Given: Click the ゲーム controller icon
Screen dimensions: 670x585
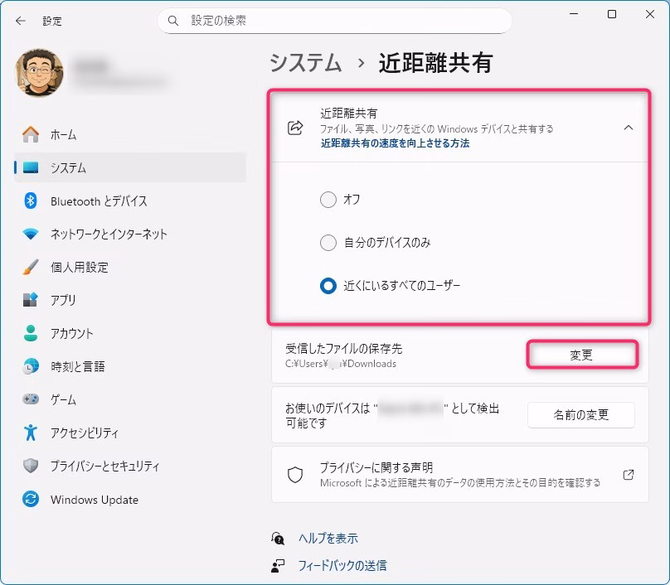Looking at the screenshot, I should [31, 399].
